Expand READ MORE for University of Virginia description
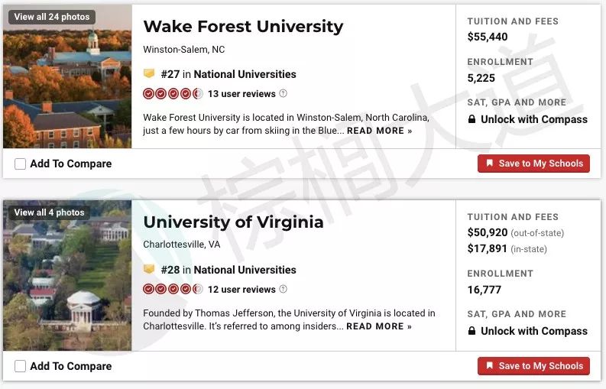Image resolution: width=606 pixels, height=389 pixels. [379, 326]
